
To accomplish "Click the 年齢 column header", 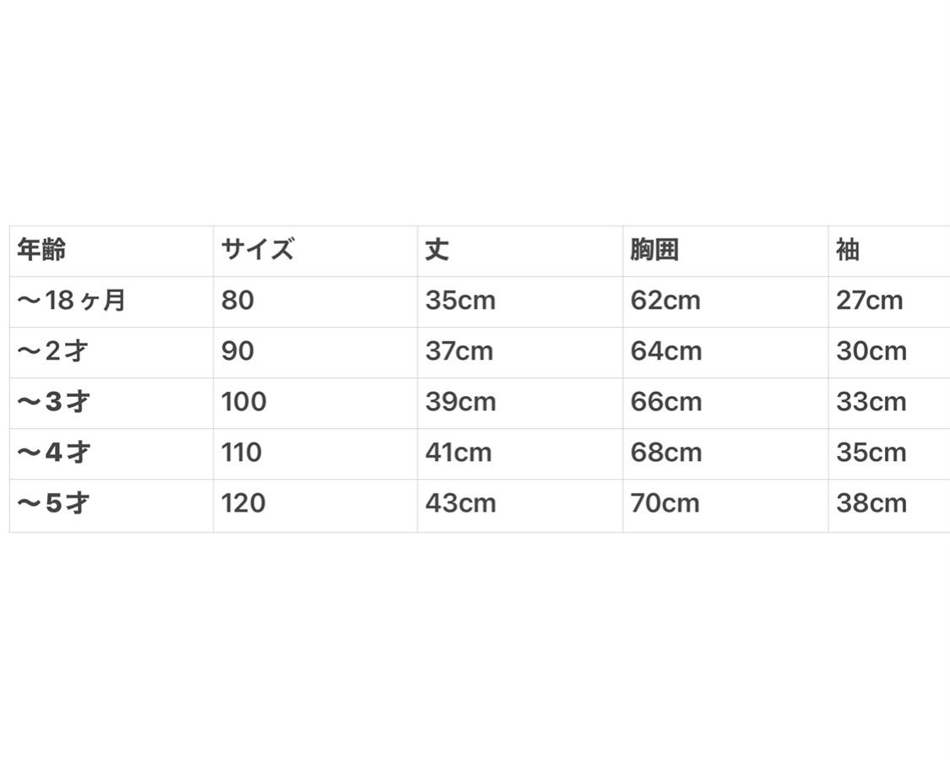I will [x=41, y=250].
